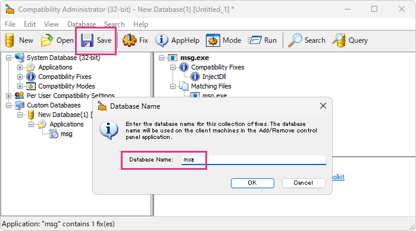Close the Database Name dialog
This screenshot has height=231, width=416.
click(323, 106)
